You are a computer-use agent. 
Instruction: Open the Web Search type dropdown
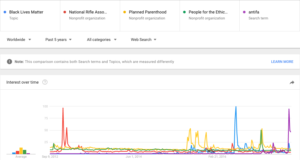click(144, 40)
